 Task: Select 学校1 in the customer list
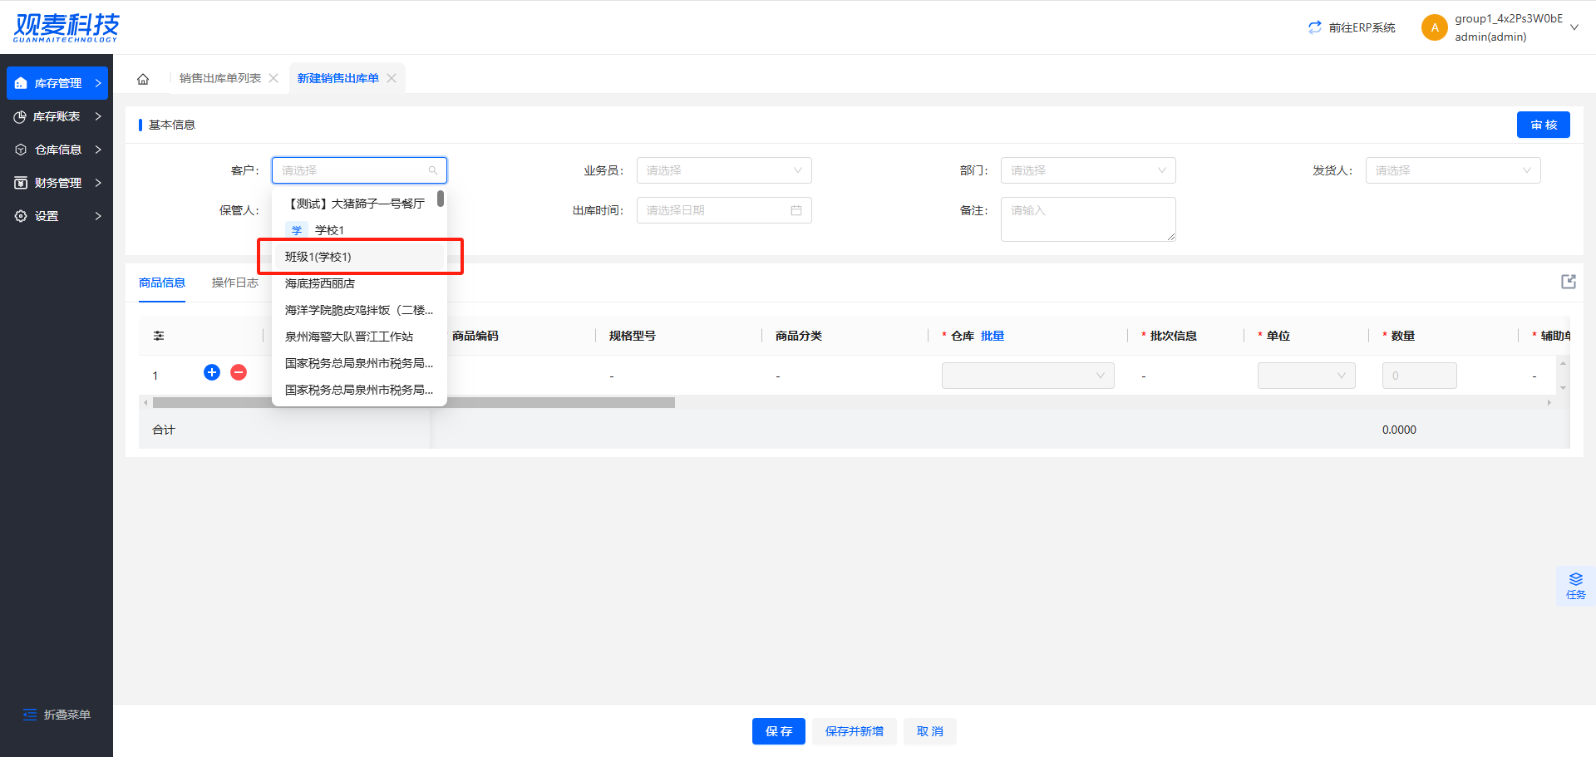359,230
